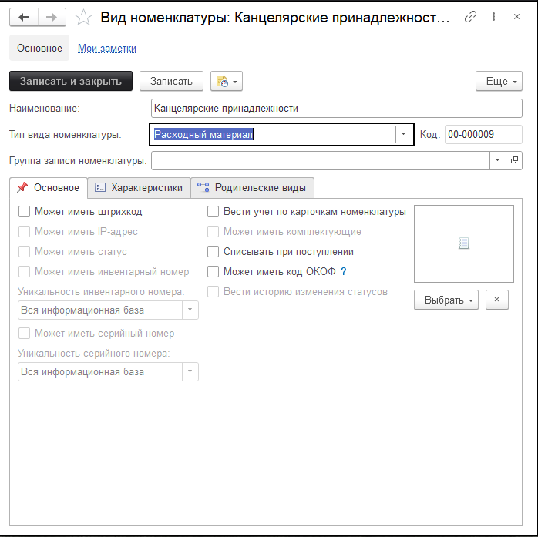The width and height of the screenshot is (538, 537).
Task: Clear the image with the × button
Action: click(497, 300)
